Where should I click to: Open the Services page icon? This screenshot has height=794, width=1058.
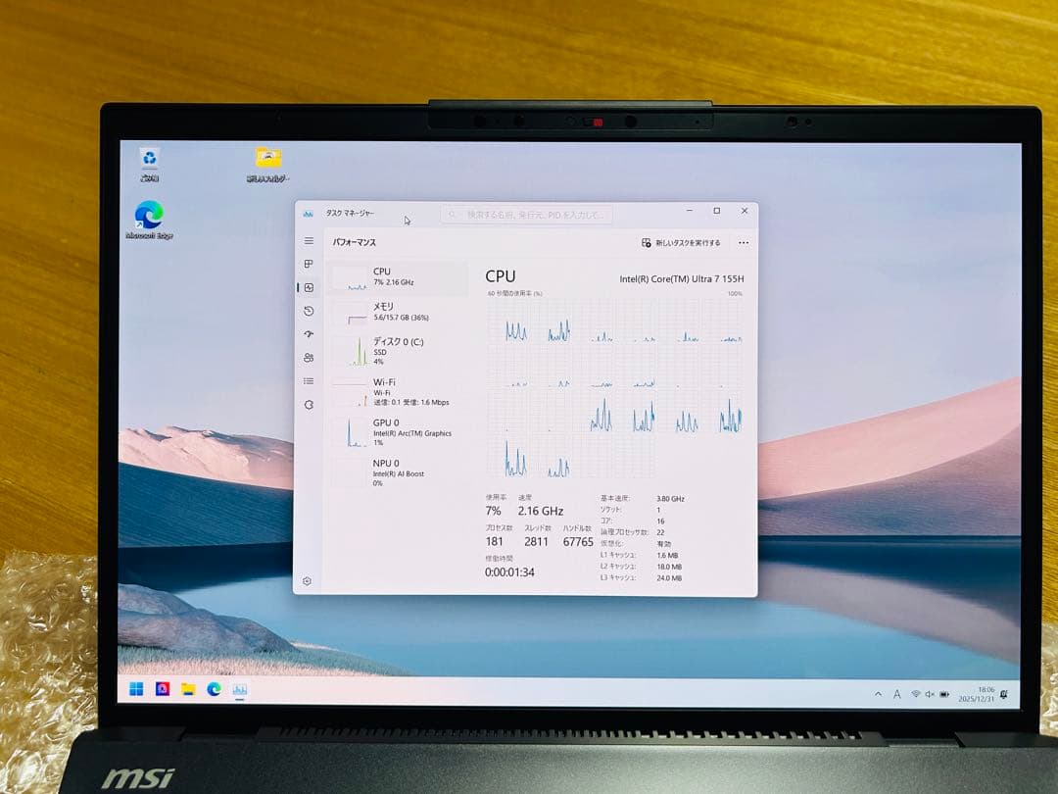point(309,405)
